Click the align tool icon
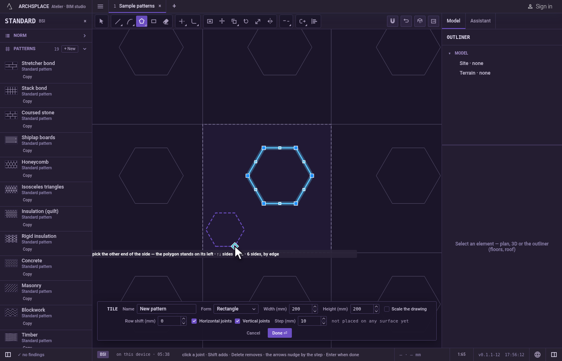The width and height of the screenshot is (562, 361). click(x=314, y=21)
